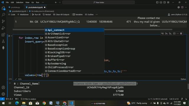Screen dimensions: 189x106
Task: Open the Run menu
Action: pyautogui.click(x=38, y=2)
